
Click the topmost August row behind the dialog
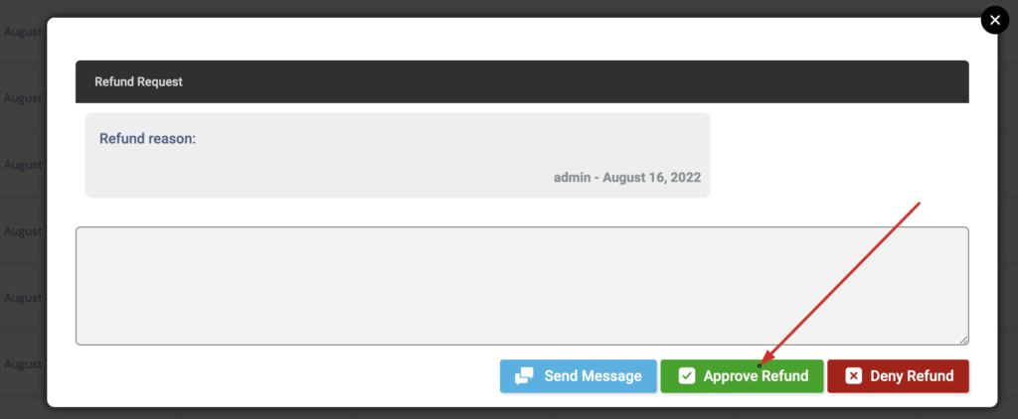pyautogui.click(x=23, y=32)
